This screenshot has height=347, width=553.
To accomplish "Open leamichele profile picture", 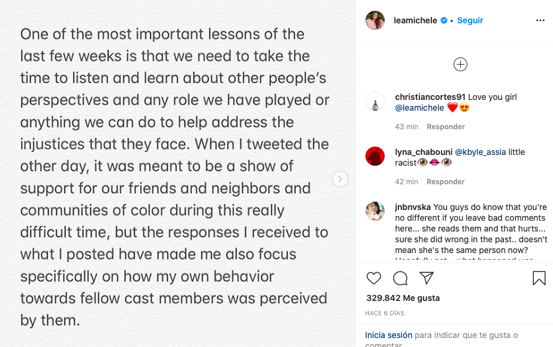I will click(x=375, y=20).
